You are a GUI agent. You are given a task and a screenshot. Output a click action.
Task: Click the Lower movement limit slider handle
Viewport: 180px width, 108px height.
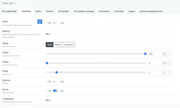click(145, 54)
